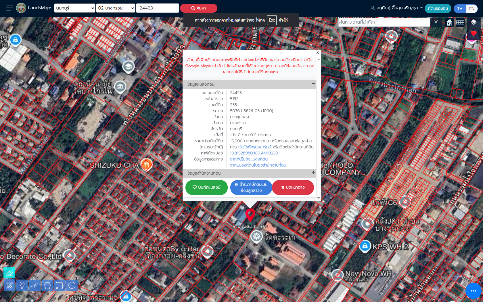The width and height of the screenshot is (483, 302).
Task: Open the map layers icon
Action: click(x=474, y=22)
